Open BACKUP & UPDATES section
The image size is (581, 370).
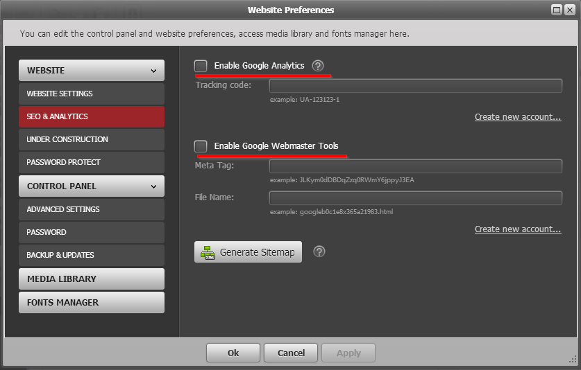point(92,255)
